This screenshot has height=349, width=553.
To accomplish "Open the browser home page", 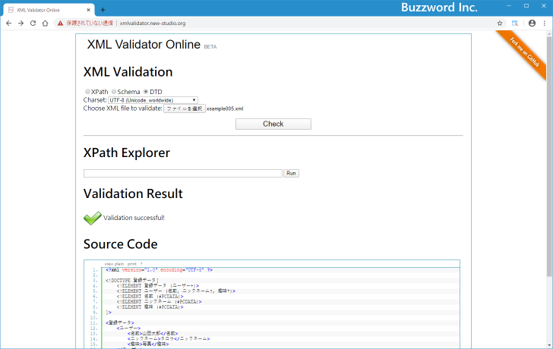I will pyautogui.click(x=45, y=24).
